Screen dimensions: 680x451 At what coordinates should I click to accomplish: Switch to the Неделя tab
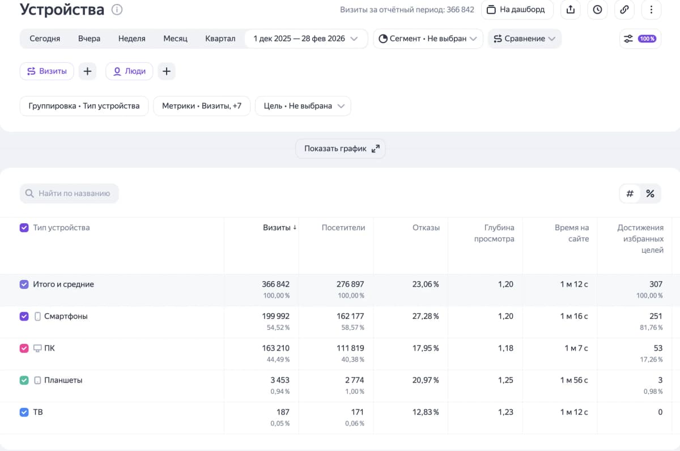coord(131,39)
